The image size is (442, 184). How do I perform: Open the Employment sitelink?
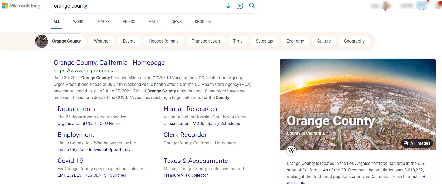76,135
